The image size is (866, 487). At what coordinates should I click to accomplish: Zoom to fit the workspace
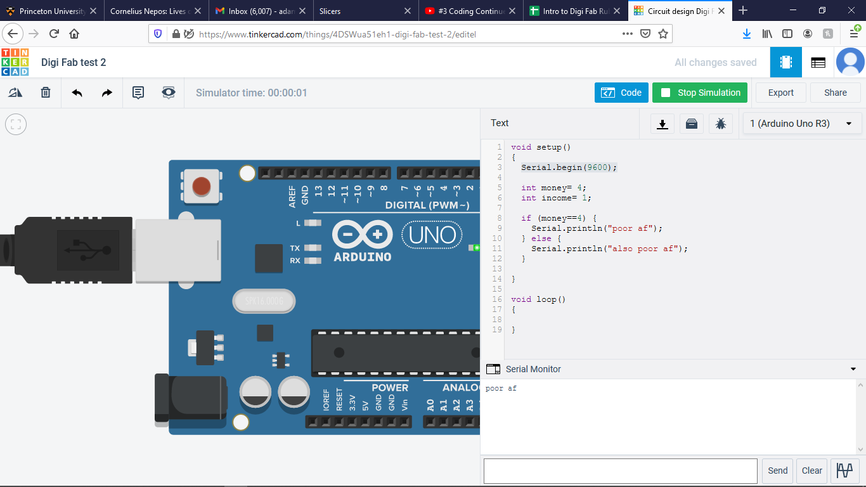click(x=16, y=124)
